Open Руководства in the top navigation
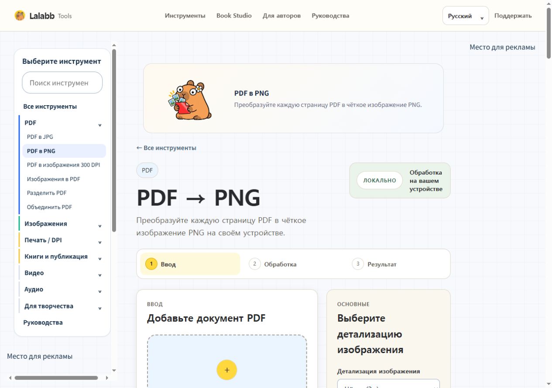 (330, 16)
